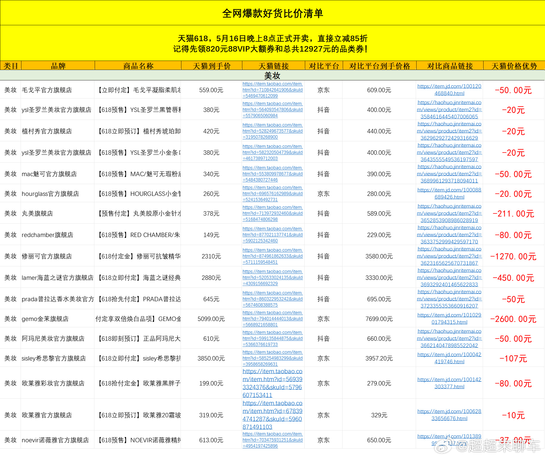Image resolution: width=545 pixels, height=459 pixels.
Task: Open RED CHAMBER Tmall link
Action: pos(272,235)
